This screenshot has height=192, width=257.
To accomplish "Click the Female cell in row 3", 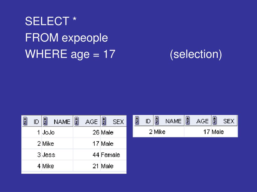I will (x=113, y=154).
